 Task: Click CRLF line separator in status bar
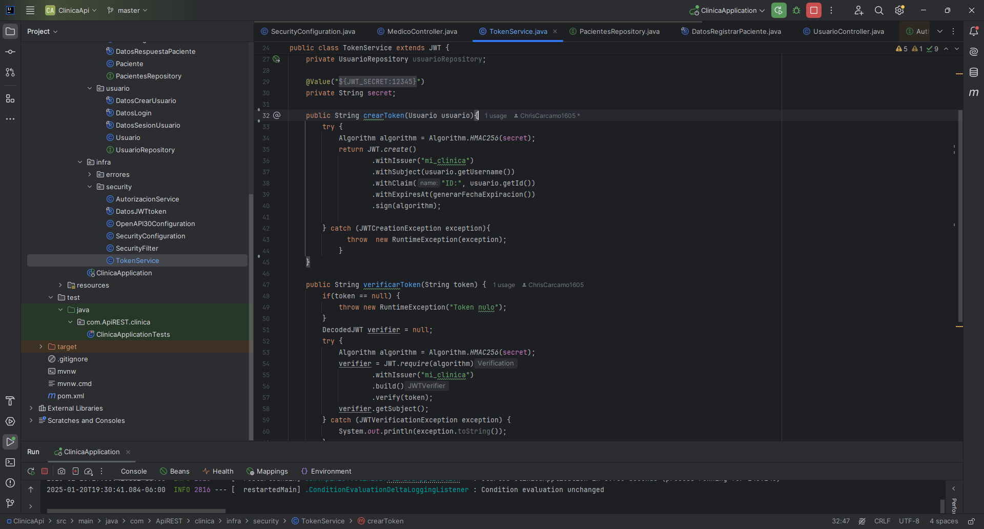882,521
